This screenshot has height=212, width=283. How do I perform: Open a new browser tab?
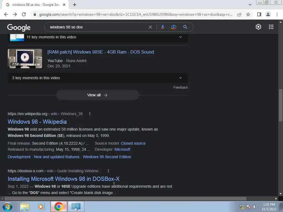pos(75,5)
